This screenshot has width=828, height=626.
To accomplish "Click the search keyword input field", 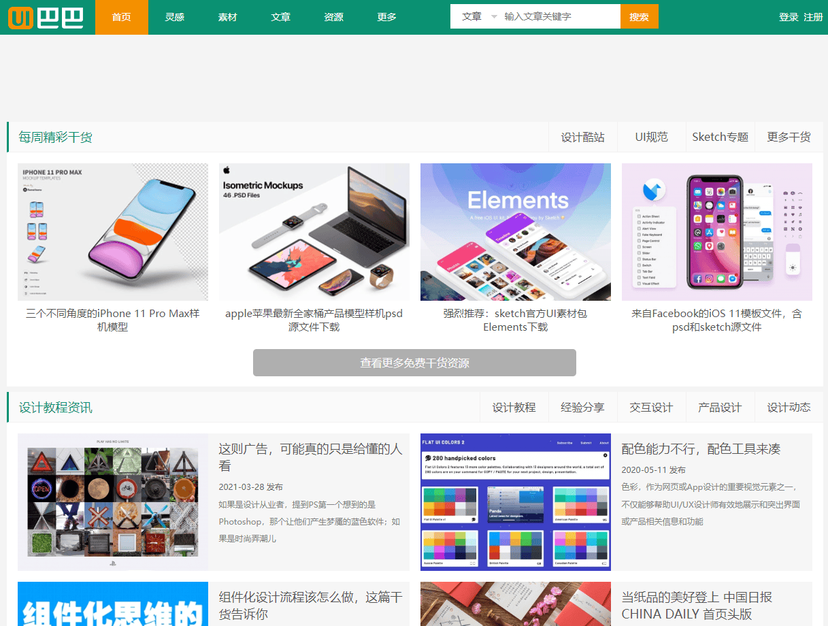I will (x=560, y=17).
